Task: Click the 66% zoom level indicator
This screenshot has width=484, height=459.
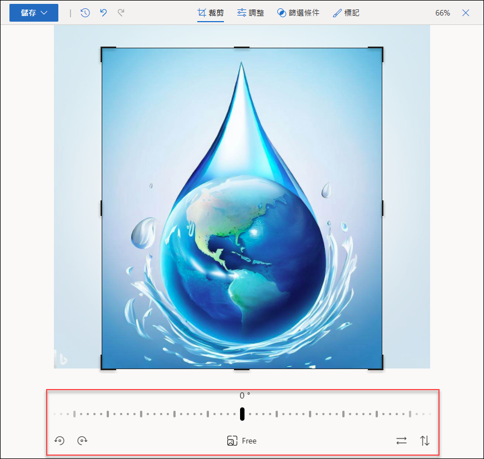Action: pyautogui.click(x=442, y=13)
